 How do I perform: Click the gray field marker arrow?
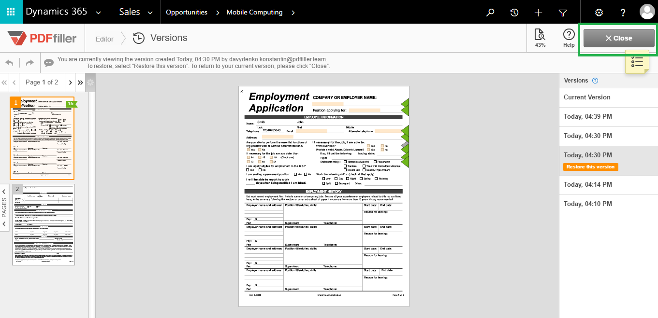tap(405, 144)
